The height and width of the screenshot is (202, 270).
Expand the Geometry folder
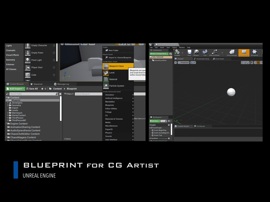pyautogui.click(x=8, y=105)
